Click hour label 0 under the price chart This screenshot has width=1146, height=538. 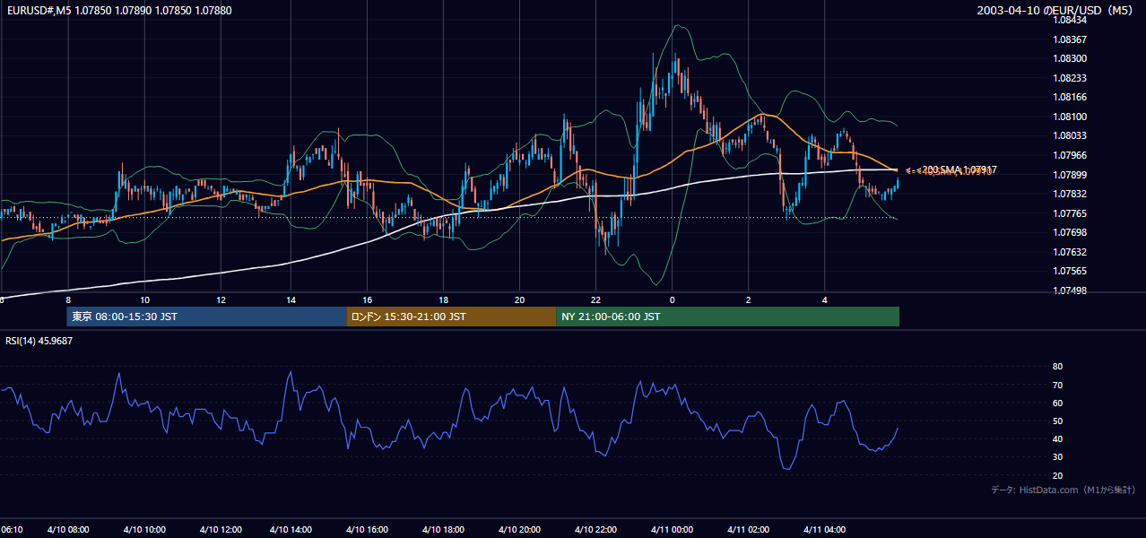pyautogui.click(x=672, y=299)
